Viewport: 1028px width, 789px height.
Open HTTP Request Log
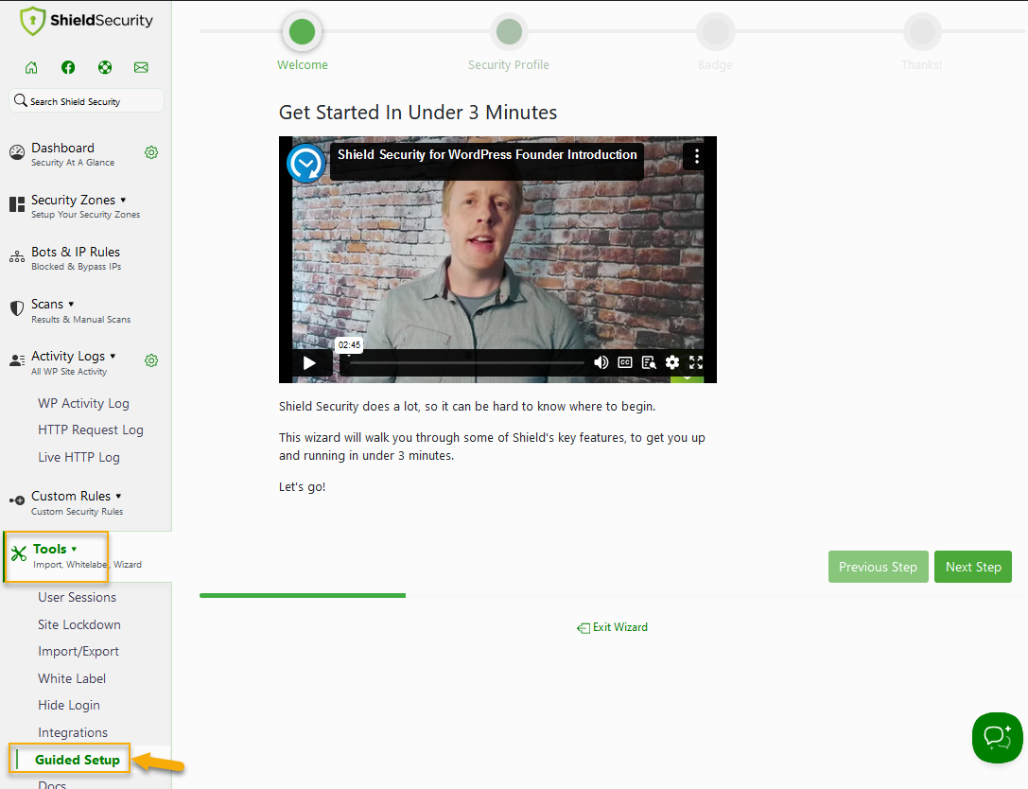click(x=91, y=430)
